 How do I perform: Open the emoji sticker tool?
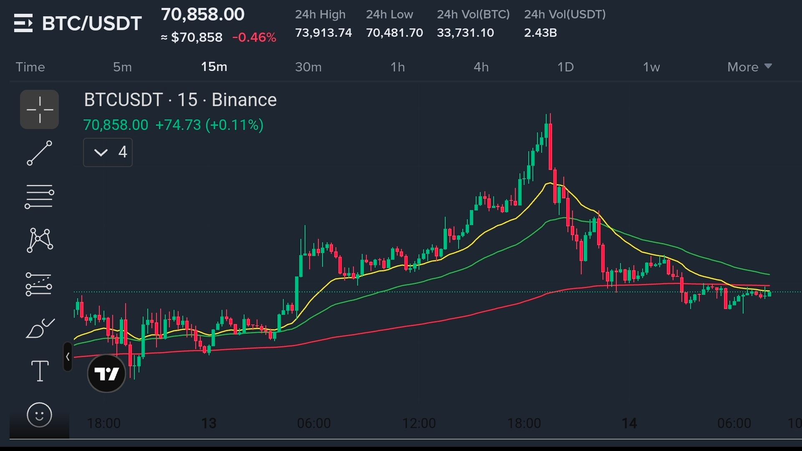point(40,415)
